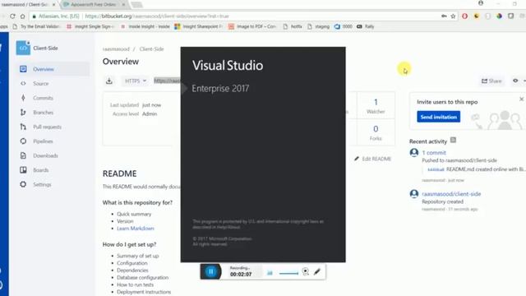The image size is (526, 296).
Task: Click the browser Home button
Action: pos(22,16)
